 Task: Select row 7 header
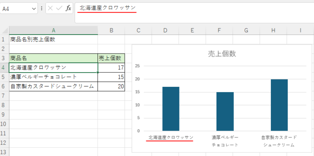pos(4,96)
